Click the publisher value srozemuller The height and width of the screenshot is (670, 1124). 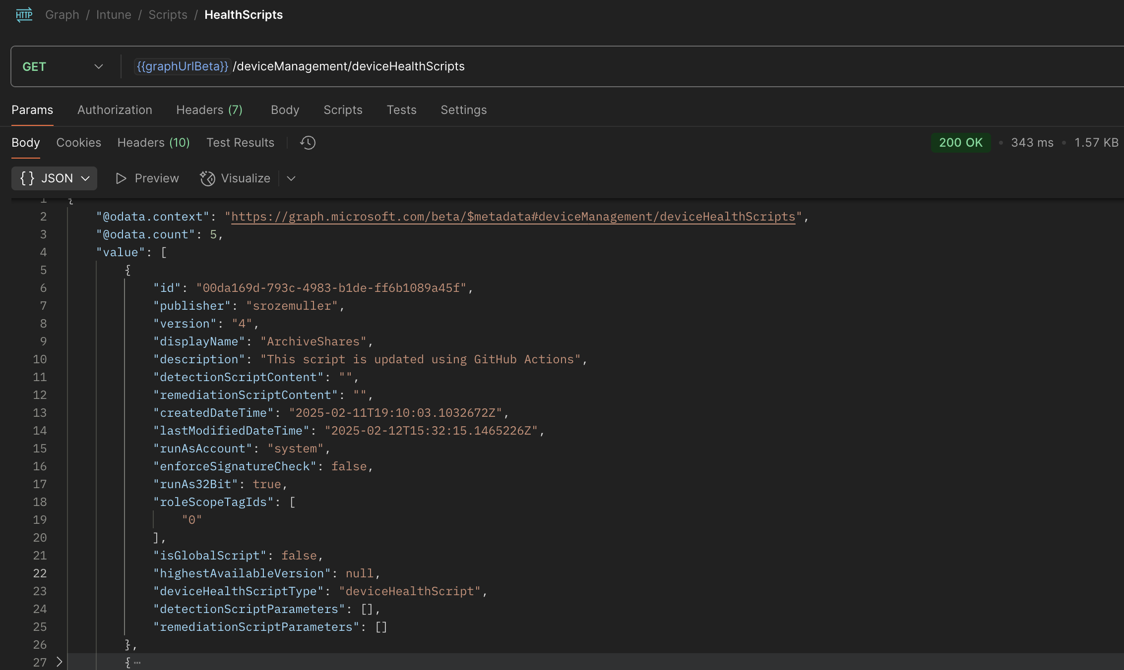pyautogui.click(x=292, y=306)
